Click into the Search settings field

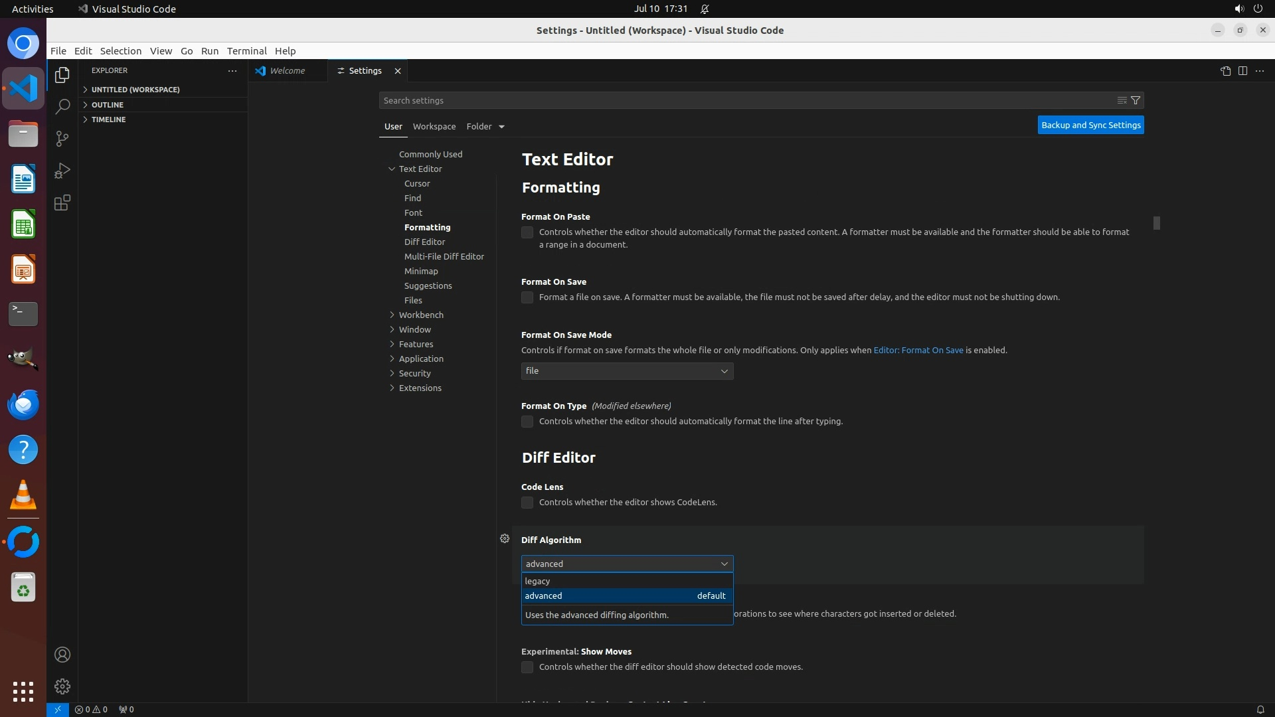744,100
